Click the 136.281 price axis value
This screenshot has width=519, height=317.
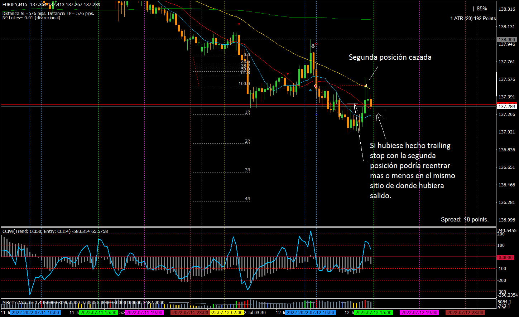[507, 202]
